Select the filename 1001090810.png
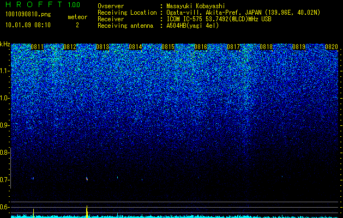 click(28, 14)
